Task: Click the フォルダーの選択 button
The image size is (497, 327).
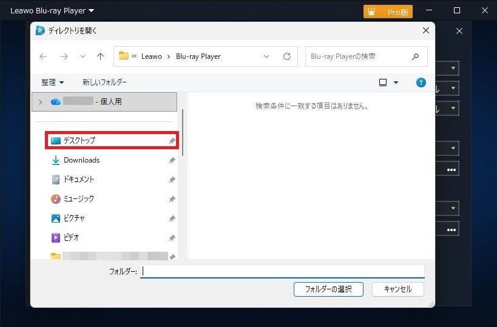Action: click(328, 289)
